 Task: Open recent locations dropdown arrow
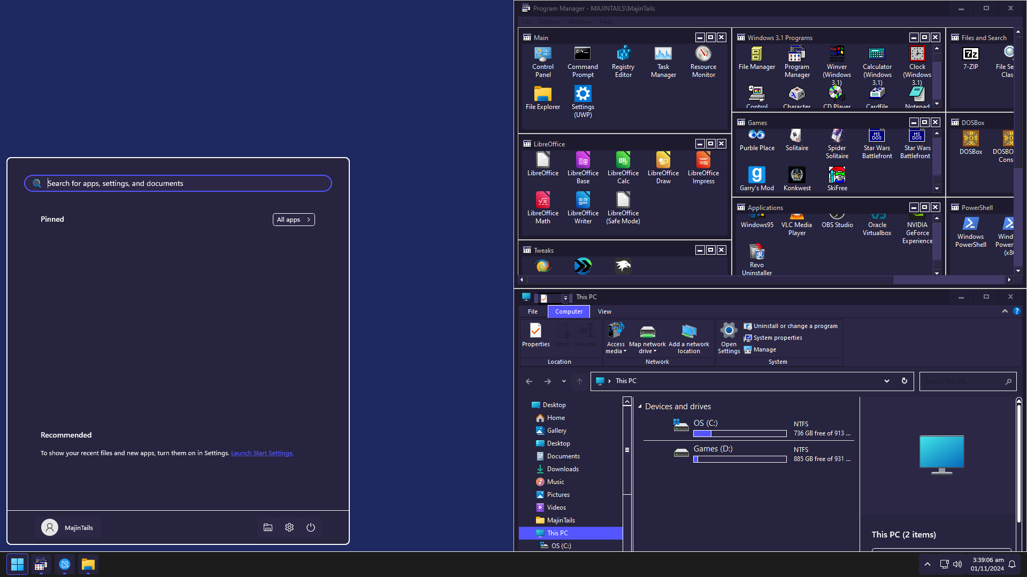pyautogui.click(x=564, y=381)
